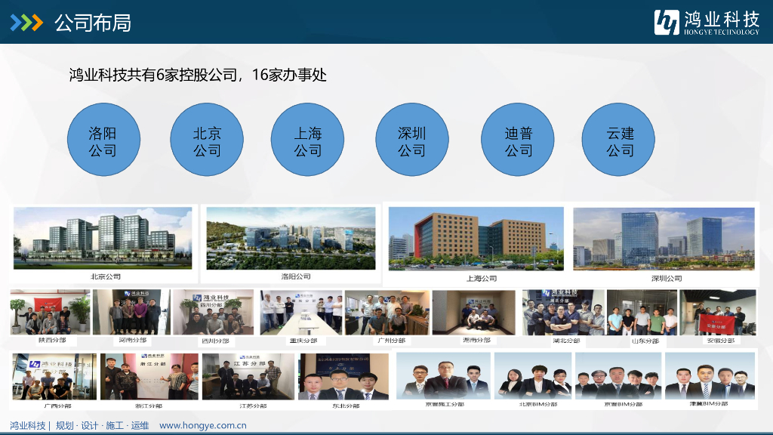Click the 湖北分部 caption label
Image resolution: width=773 pixels, height=435 pixels.
[566, 341]
